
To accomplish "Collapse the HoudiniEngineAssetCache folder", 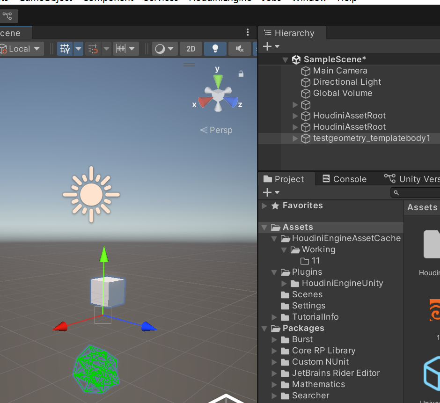I will click(x=275, y=238).
